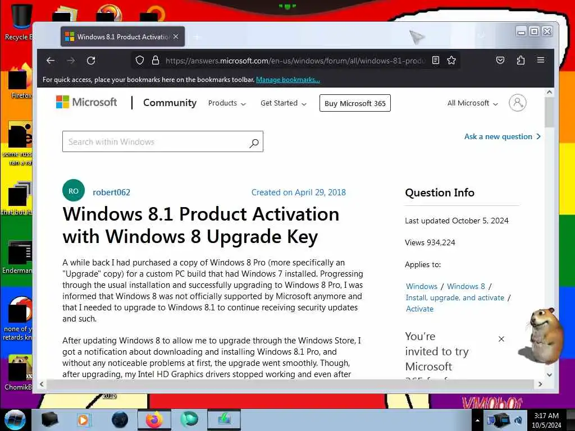Show hidden system tray icons arrow
The height and width of the screenshot is (431, 575).
pos(477,420)
